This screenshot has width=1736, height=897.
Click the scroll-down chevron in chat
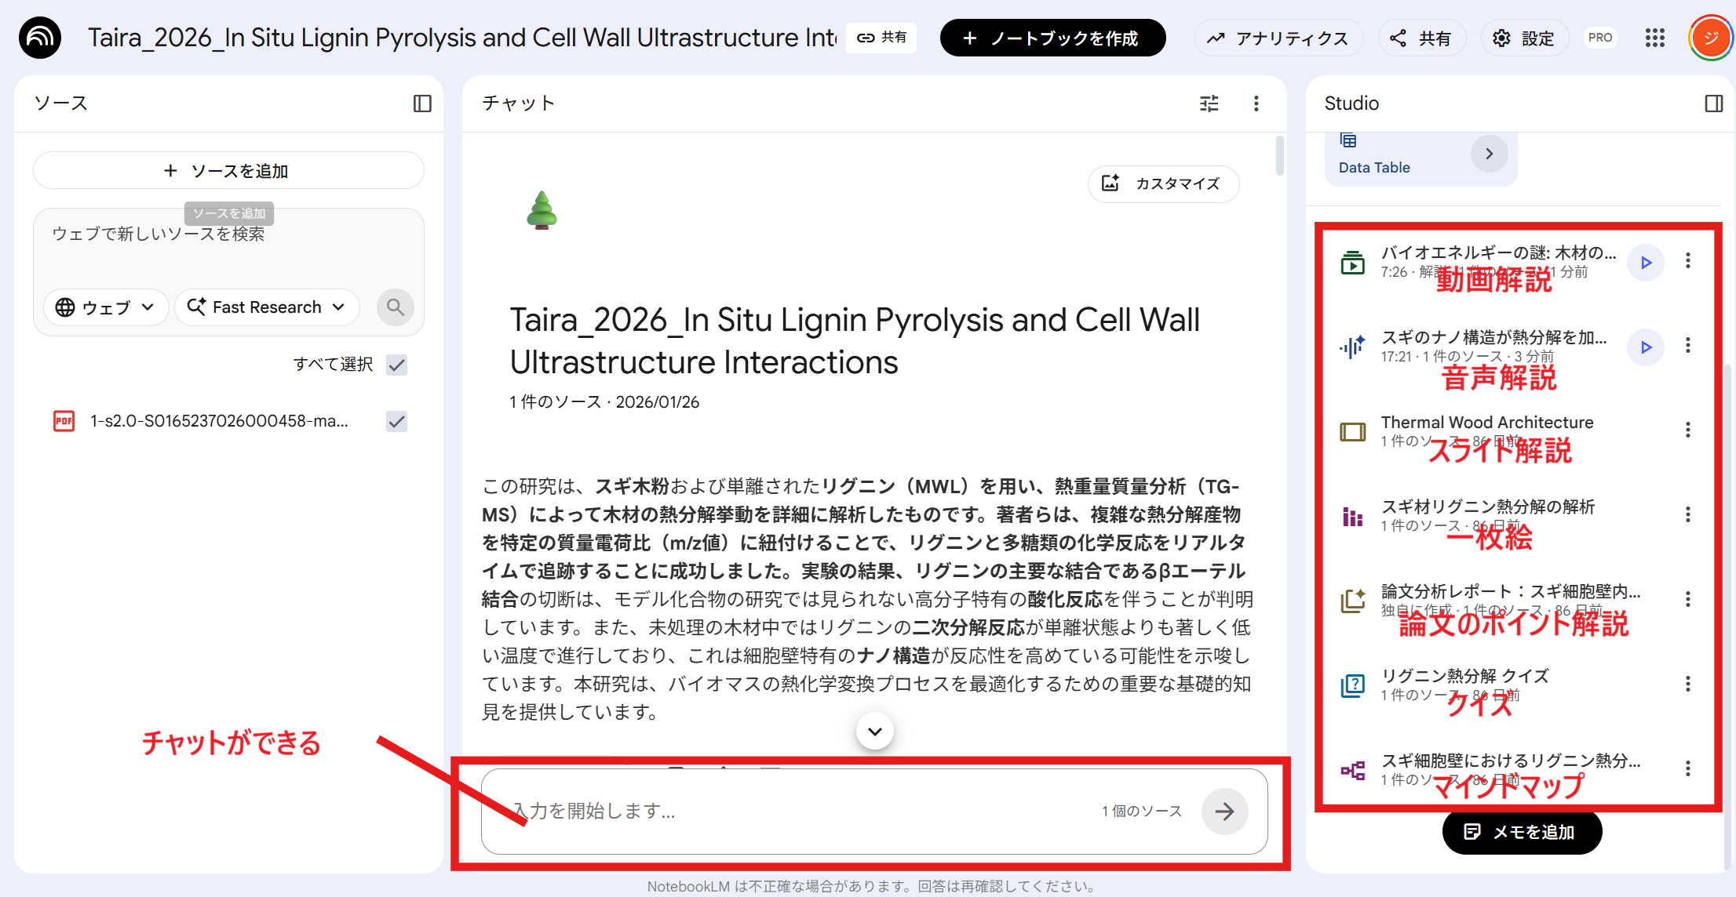875,731
